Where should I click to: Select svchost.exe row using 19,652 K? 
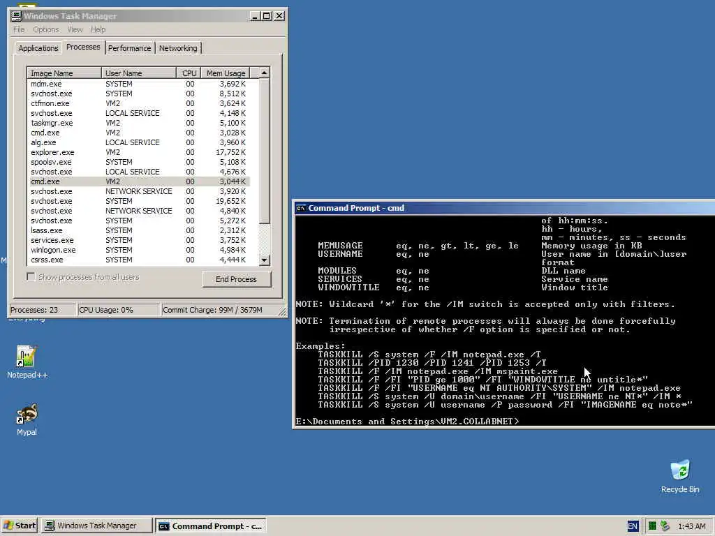pyautogui.click(x=139, y=201)
